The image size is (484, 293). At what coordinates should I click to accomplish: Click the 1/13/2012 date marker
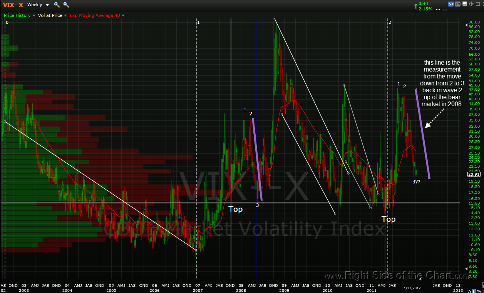tap(412, 288)
